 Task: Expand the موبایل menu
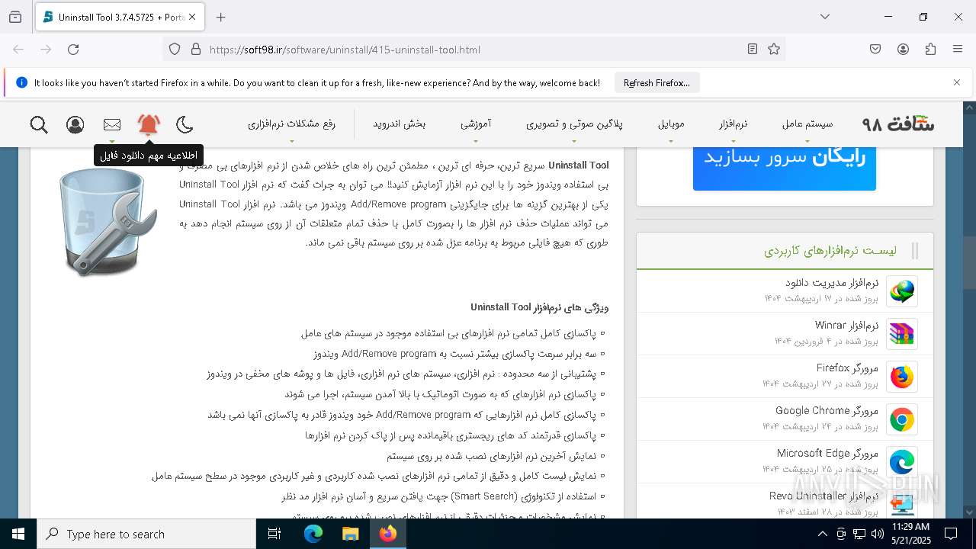671,124
